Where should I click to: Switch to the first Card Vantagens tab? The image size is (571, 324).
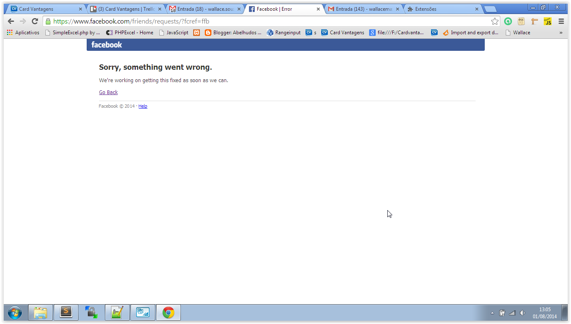[x=46, y=9]
